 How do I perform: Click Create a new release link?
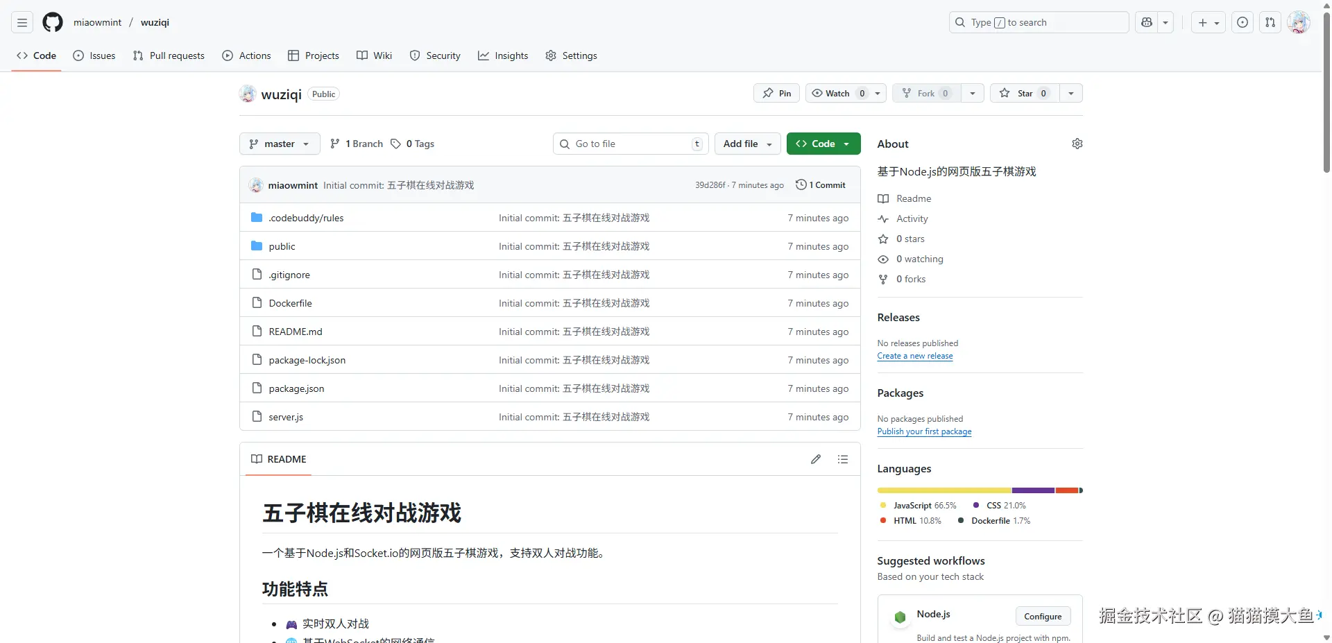point(915,356)
